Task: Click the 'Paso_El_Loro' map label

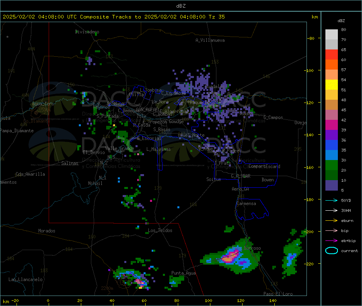Action: coord(278,294)
